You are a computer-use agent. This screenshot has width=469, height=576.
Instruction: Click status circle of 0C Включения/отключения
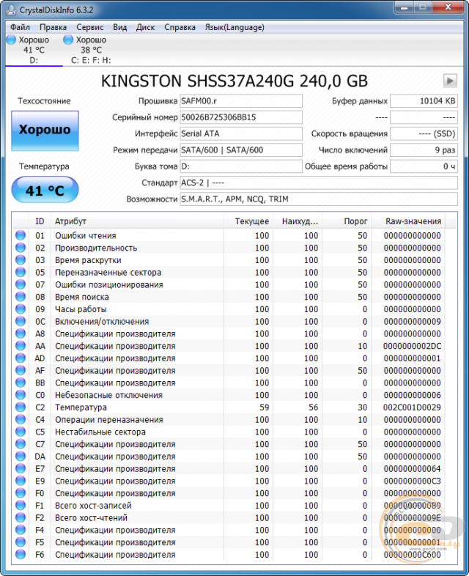(x=21, y=321)
